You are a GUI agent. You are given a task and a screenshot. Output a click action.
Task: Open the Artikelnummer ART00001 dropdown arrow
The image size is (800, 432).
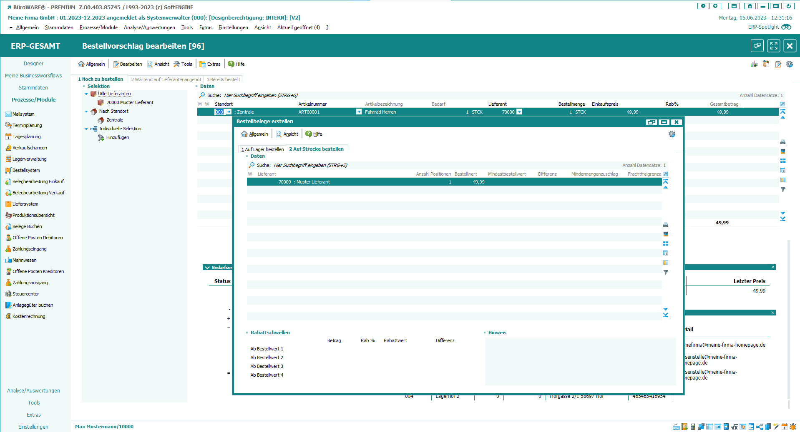click(359, 112)
